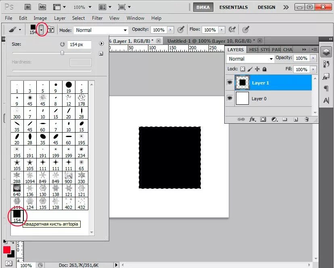Open the Screen Mode dropdown

(124, 7)
